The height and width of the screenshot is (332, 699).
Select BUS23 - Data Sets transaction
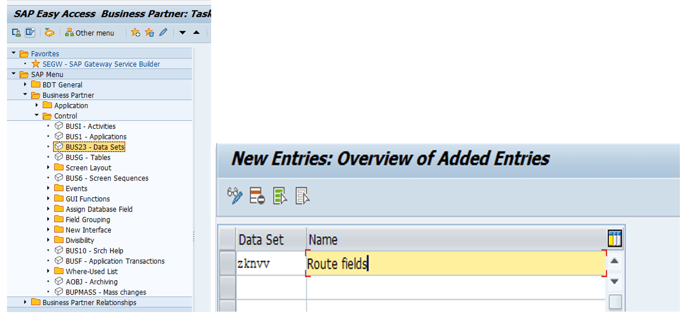pos(89,147)
